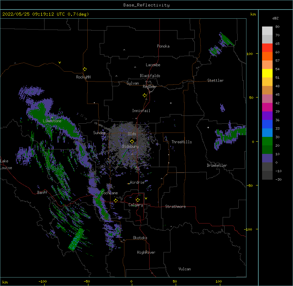
Task: Click the Drumheller label
Action: tap(217, 165)
